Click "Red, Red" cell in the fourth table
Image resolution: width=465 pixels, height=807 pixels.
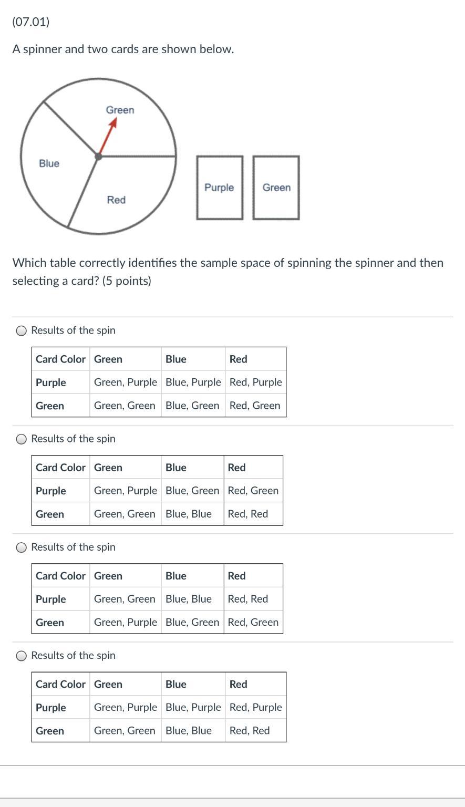tap(250, 731)
